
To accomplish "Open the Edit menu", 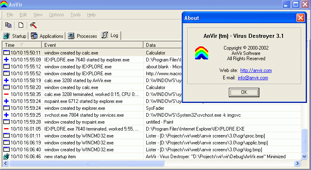I will 23,15.
